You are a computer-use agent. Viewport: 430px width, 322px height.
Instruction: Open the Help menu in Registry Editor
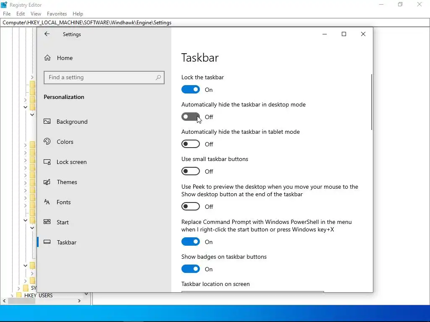pyautogui.click(x=78, y=14)
